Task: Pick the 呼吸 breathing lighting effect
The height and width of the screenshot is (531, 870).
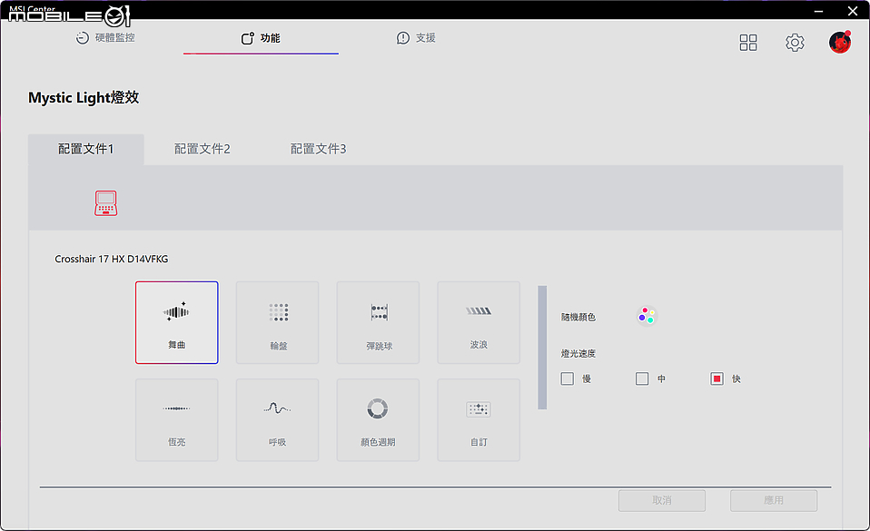Action: 277,420
